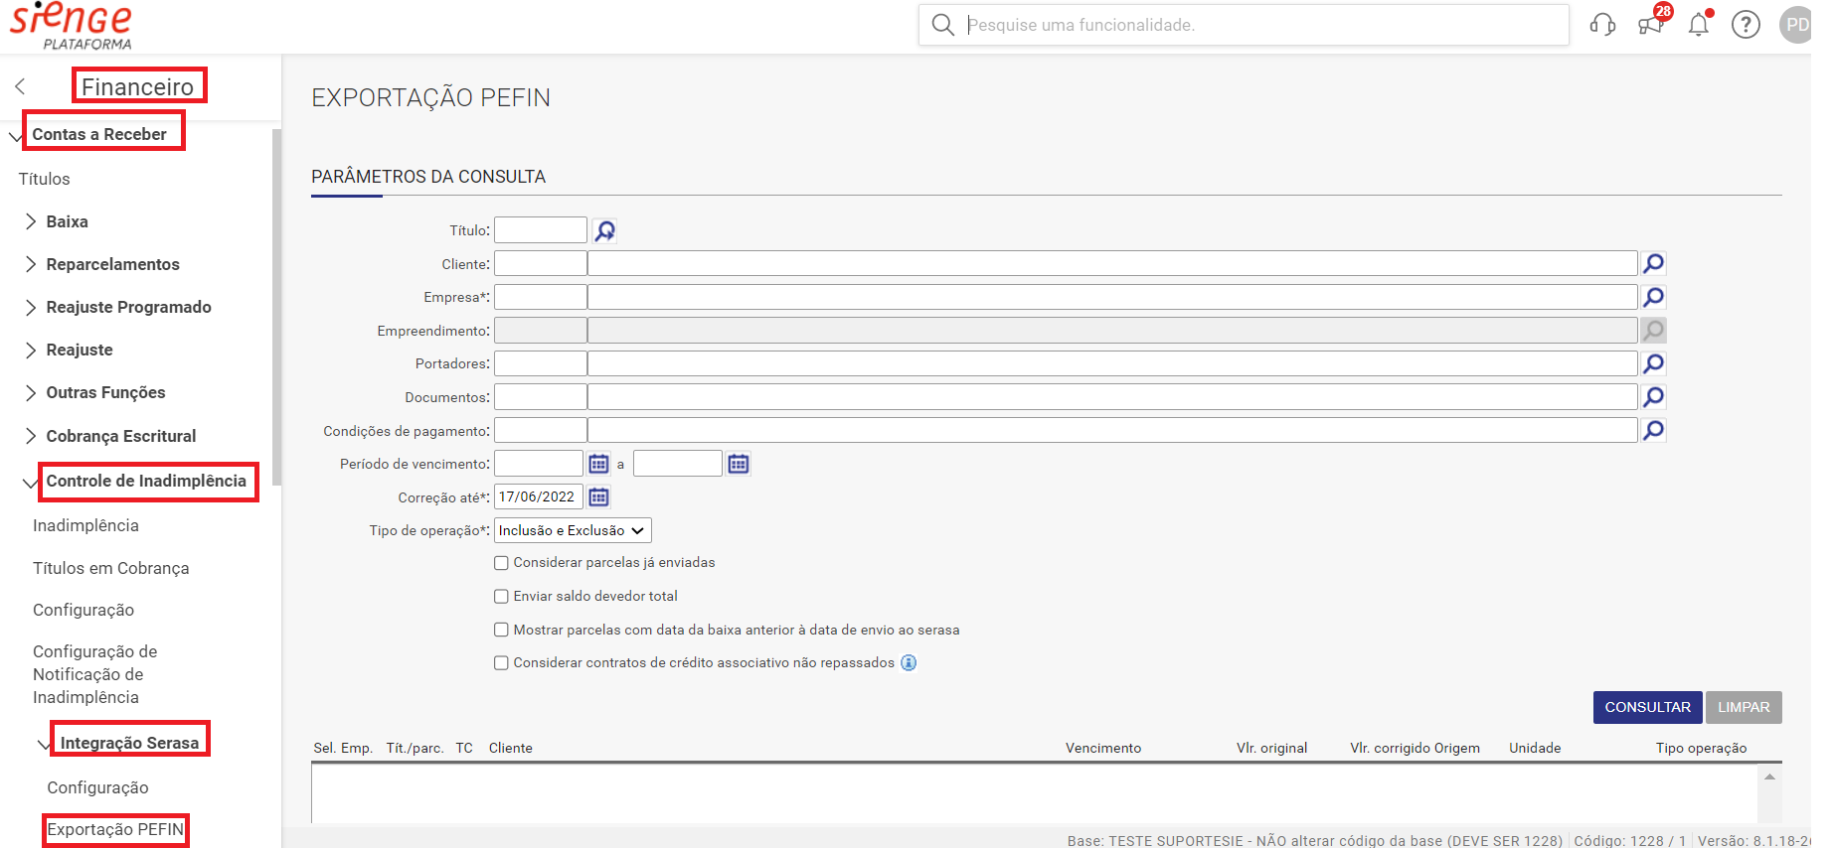Collapse the Integração Serasa group
Image resolution: width=1832 pixels, height=848 pixels.
click(44, 744)
